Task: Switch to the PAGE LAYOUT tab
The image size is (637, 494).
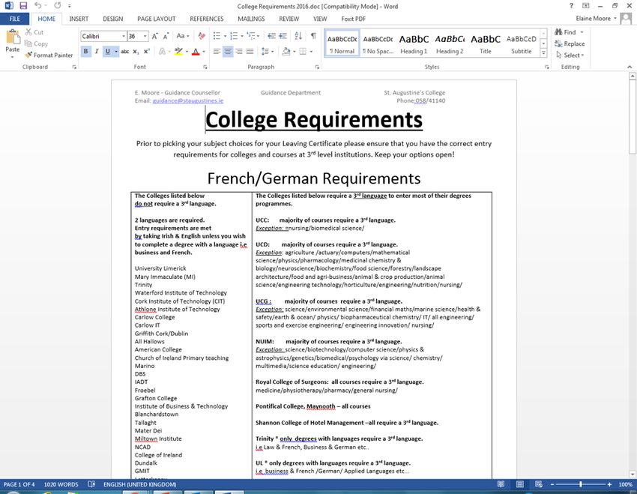Action: click(157, 19)
